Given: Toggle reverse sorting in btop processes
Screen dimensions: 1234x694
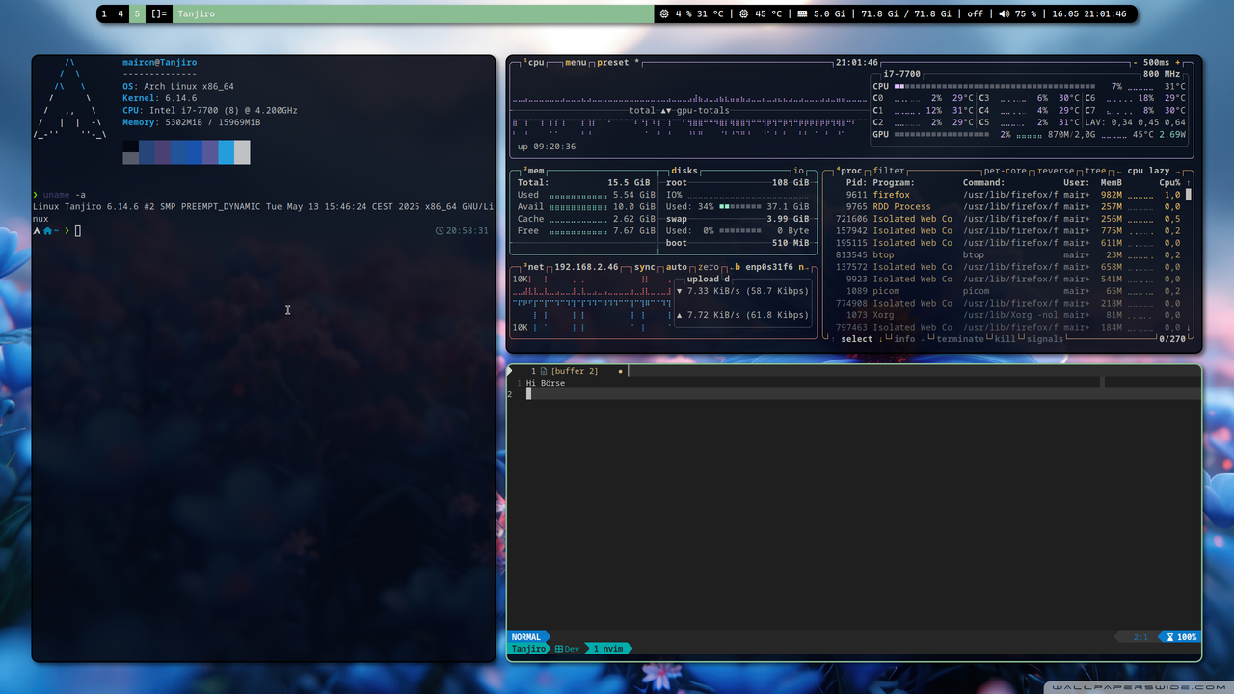Looking at the screenshot, I should 1058,171.
